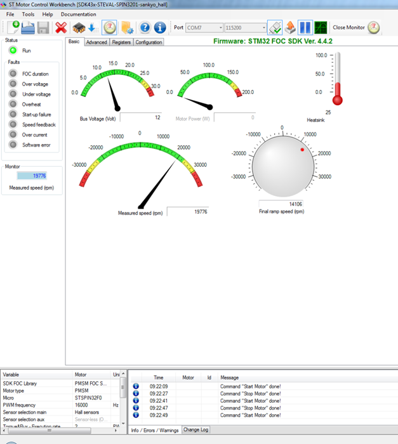The image size is (398, 444).
Task: Select the Motor type row
Action: (x=61, y=391)
